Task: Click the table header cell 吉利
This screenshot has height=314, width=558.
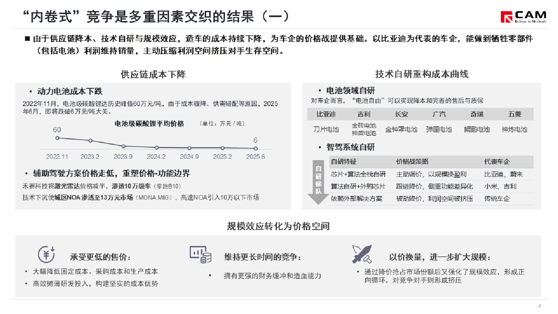Action: tap(364, 114)
